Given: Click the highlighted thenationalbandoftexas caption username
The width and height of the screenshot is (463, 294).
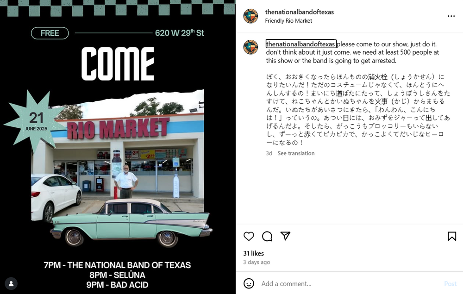Looking at the screenshot, I should pyautogui.click(x=301, y=44).
